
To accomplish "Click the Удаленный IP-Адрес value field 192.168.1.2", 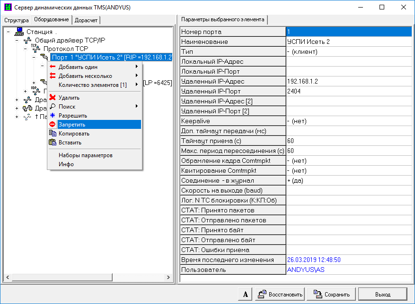I will pos(349,82).
